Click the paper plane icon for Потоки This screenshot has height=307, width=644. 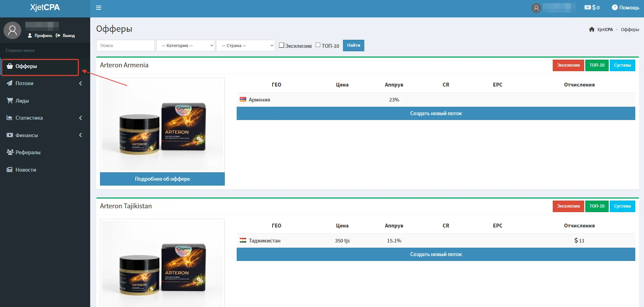pyautogui.click(x=10, y=83)
